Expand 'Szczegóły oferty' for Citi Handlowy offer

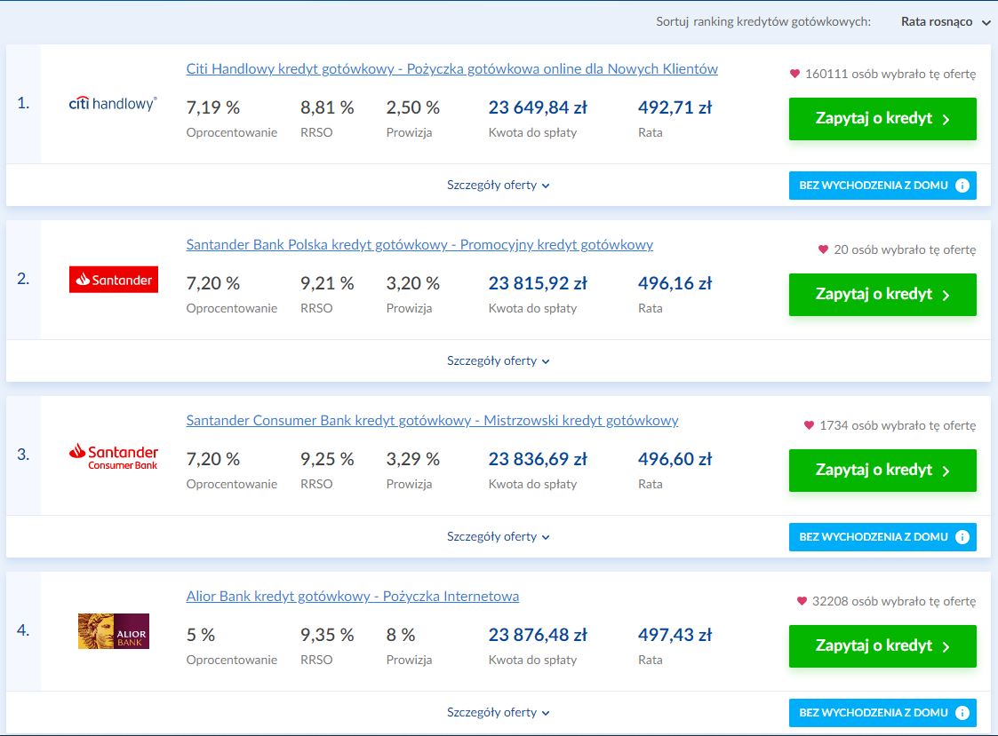pos(498,186)
